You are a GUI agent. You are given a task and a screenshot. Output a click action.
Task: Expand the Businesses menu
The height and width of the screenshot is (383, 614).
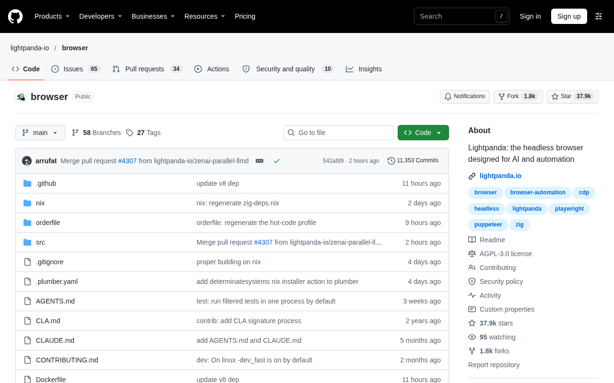coord(153,16)
